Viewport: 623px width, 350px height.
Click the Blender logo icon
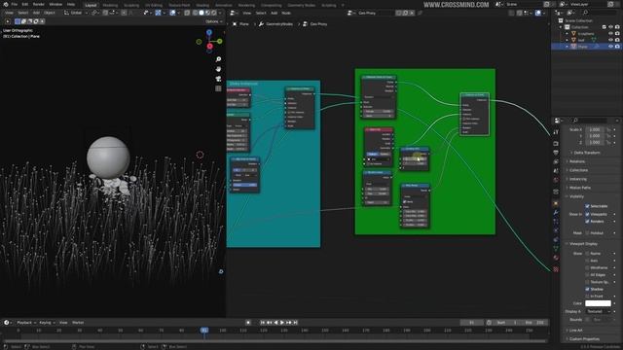(6, 4)
